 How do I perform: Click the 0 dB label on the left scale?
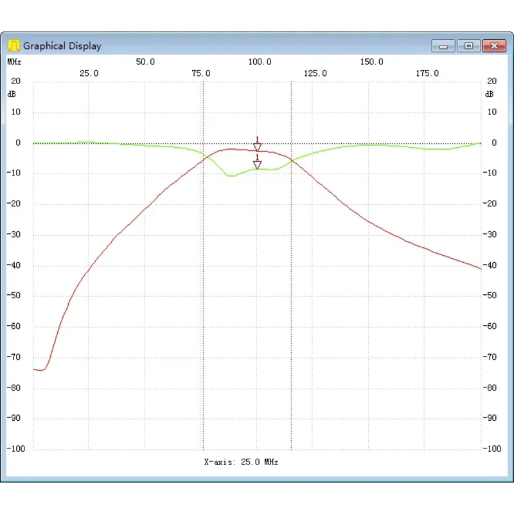[x=17, y=142]
